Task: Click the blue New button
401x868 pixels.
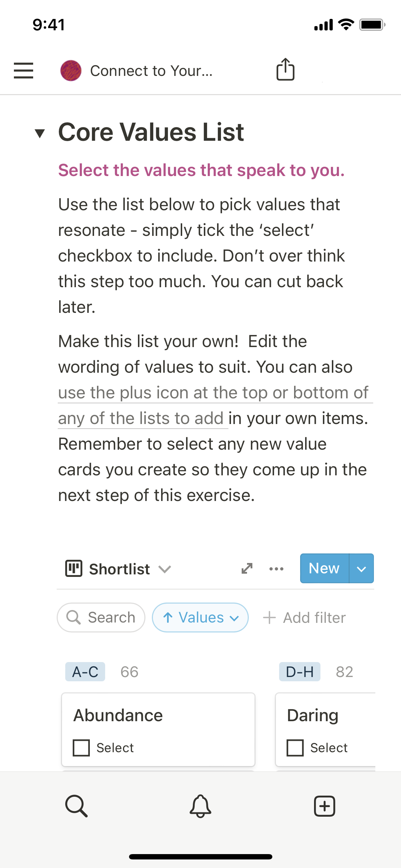Action: [324, 568]
